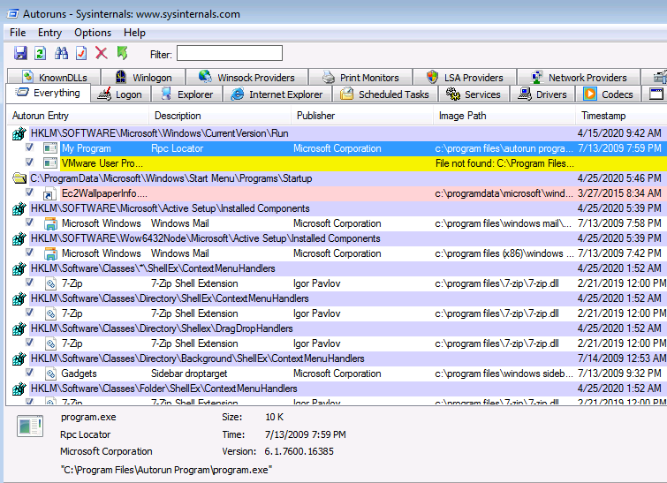The width and height of the screenshot is (667, 483).
Task: Click the Properties toolbar icon
Action: (x=81, y=54)
